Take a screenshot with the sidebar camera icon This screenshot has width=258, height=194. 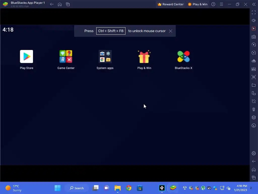(254, 77)
